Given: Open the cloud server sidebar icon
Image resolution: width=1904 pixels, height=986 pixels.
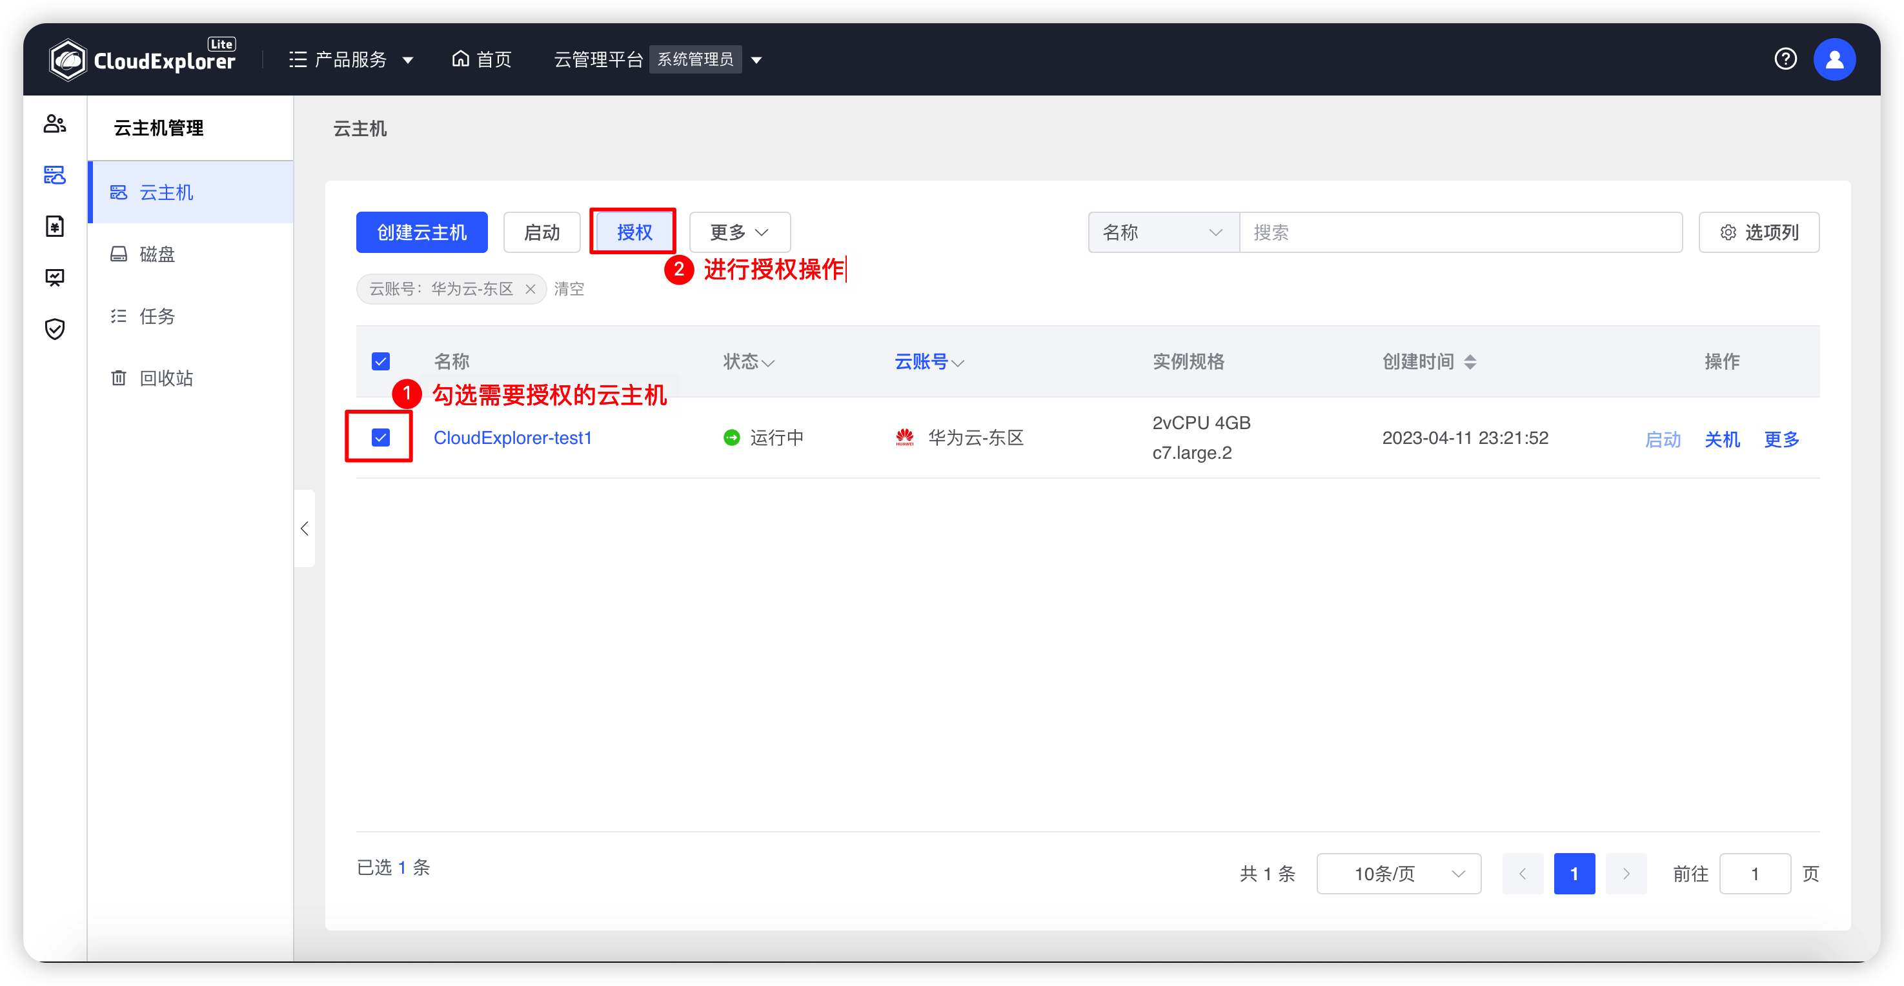Looking at the screenshot, I should click(55, 175).
